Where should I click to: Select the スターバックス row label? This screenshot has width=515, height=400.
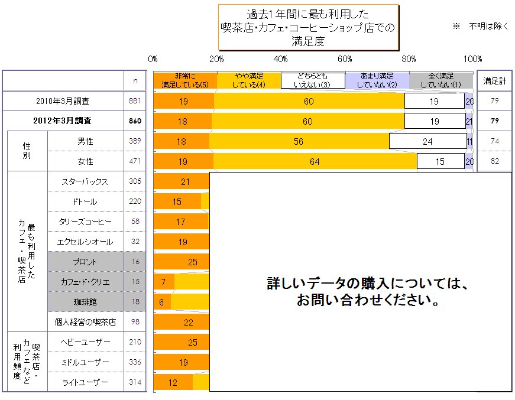tap(85, 181)
